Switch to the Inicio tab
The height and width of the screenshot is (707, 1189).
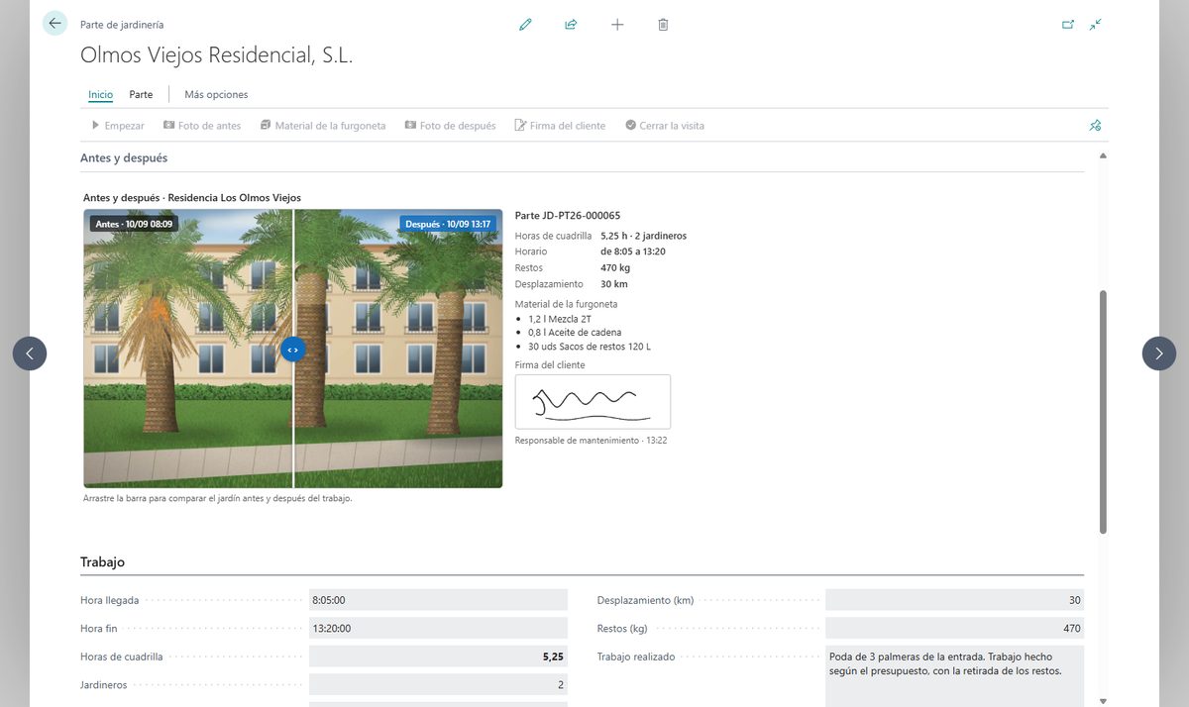tap(100, 95)
